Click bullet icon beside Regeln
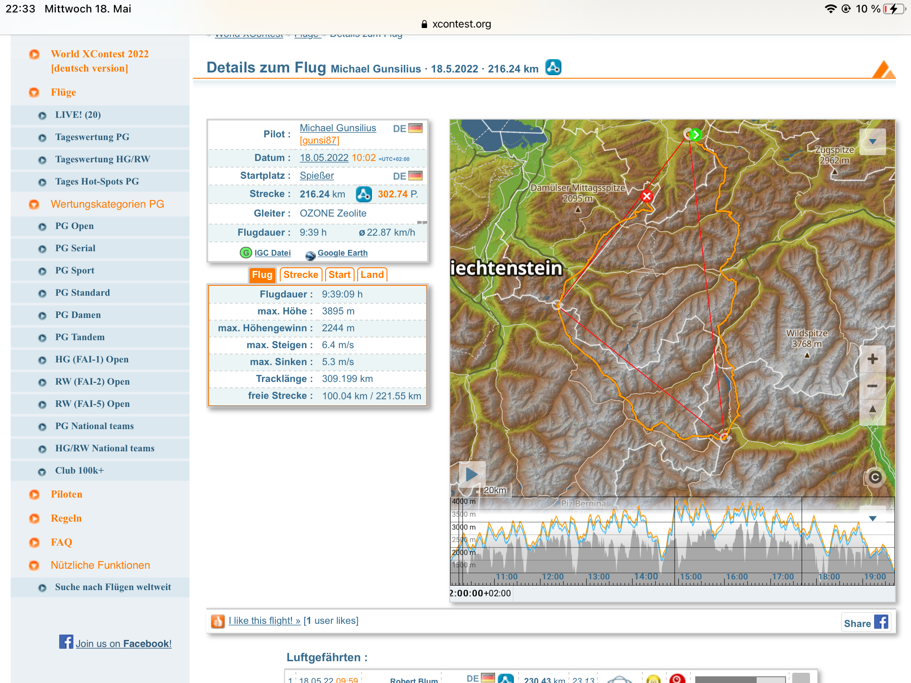Image resolution: width=911 pixels, height=683 pixels. click(34, 518)
